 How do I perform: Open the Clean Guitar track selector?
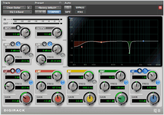(14, 8)
